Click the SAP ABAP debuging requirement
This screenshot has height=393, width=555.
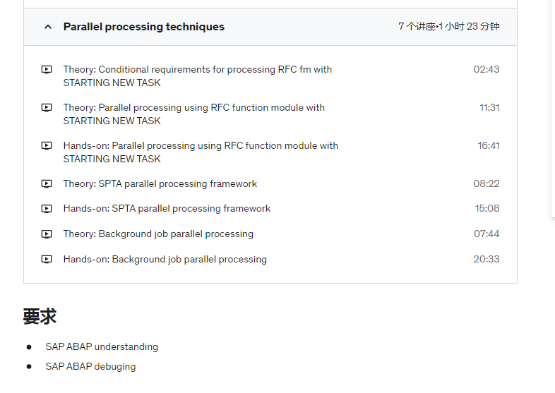point(90,367)
